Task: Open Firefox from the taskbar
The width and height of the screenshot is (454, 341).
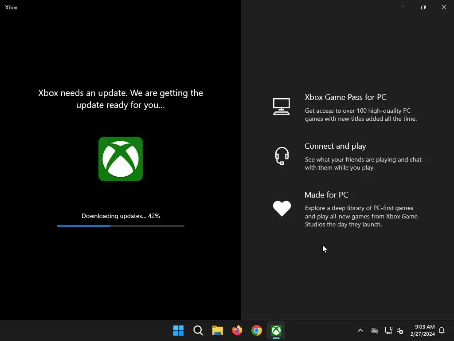Action: 237,330
